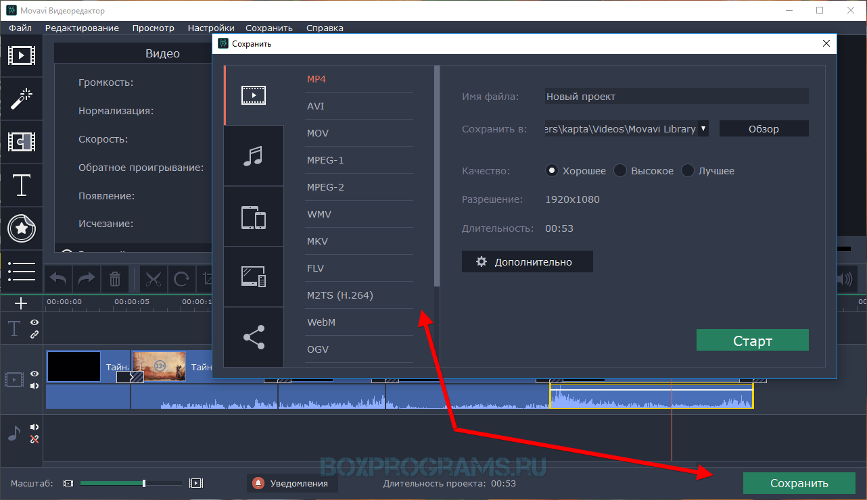
Task: Mute the audio track speaker
Action: tap(34, 428)
